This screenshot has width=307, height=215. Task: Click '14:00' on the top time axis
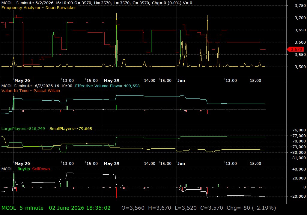click(150, 80)
